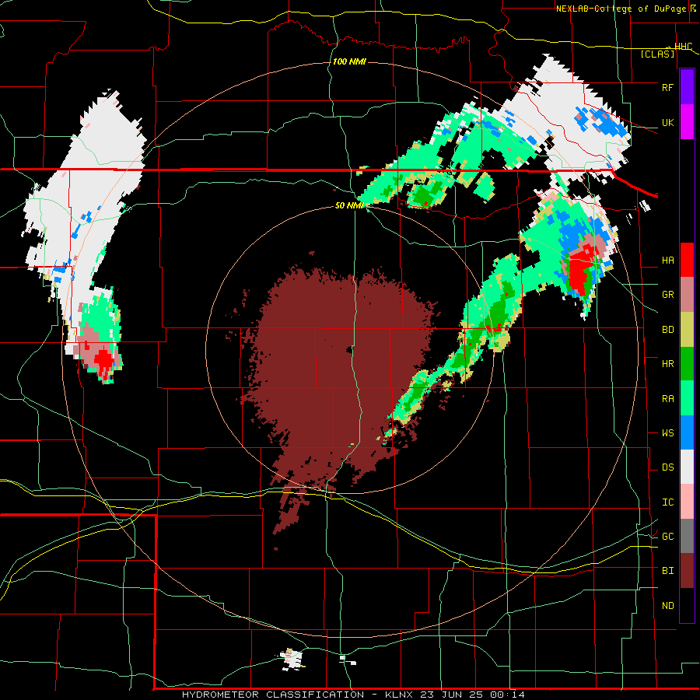Screen dimensions: 700x700
Task: Click the '[CLAS]' units label
Action: tap(657, 54)
